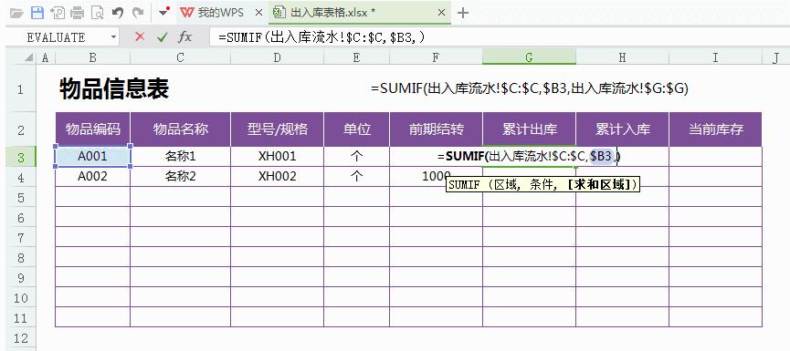The image size is (790, 351).
Task: Click the 单位 header cell
Action: pos(357,129)
